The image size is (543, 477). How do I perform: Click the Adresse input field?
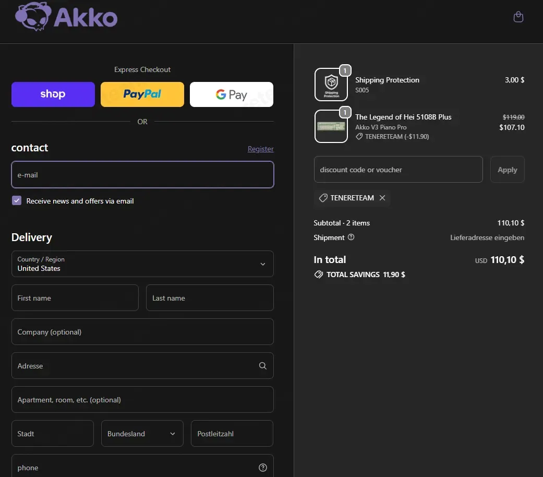coord(142,366)
